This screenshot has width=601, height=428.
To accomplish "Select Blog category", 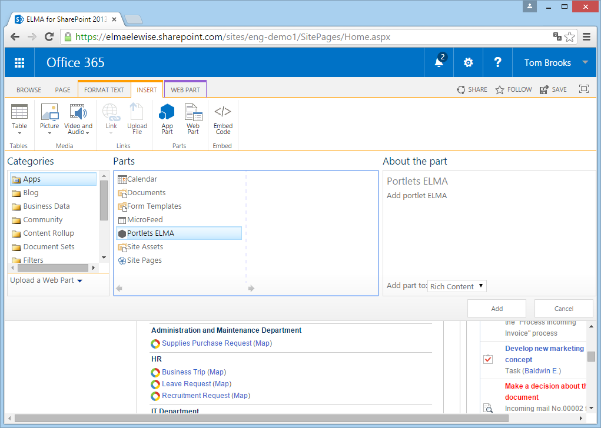I will 31,193.
